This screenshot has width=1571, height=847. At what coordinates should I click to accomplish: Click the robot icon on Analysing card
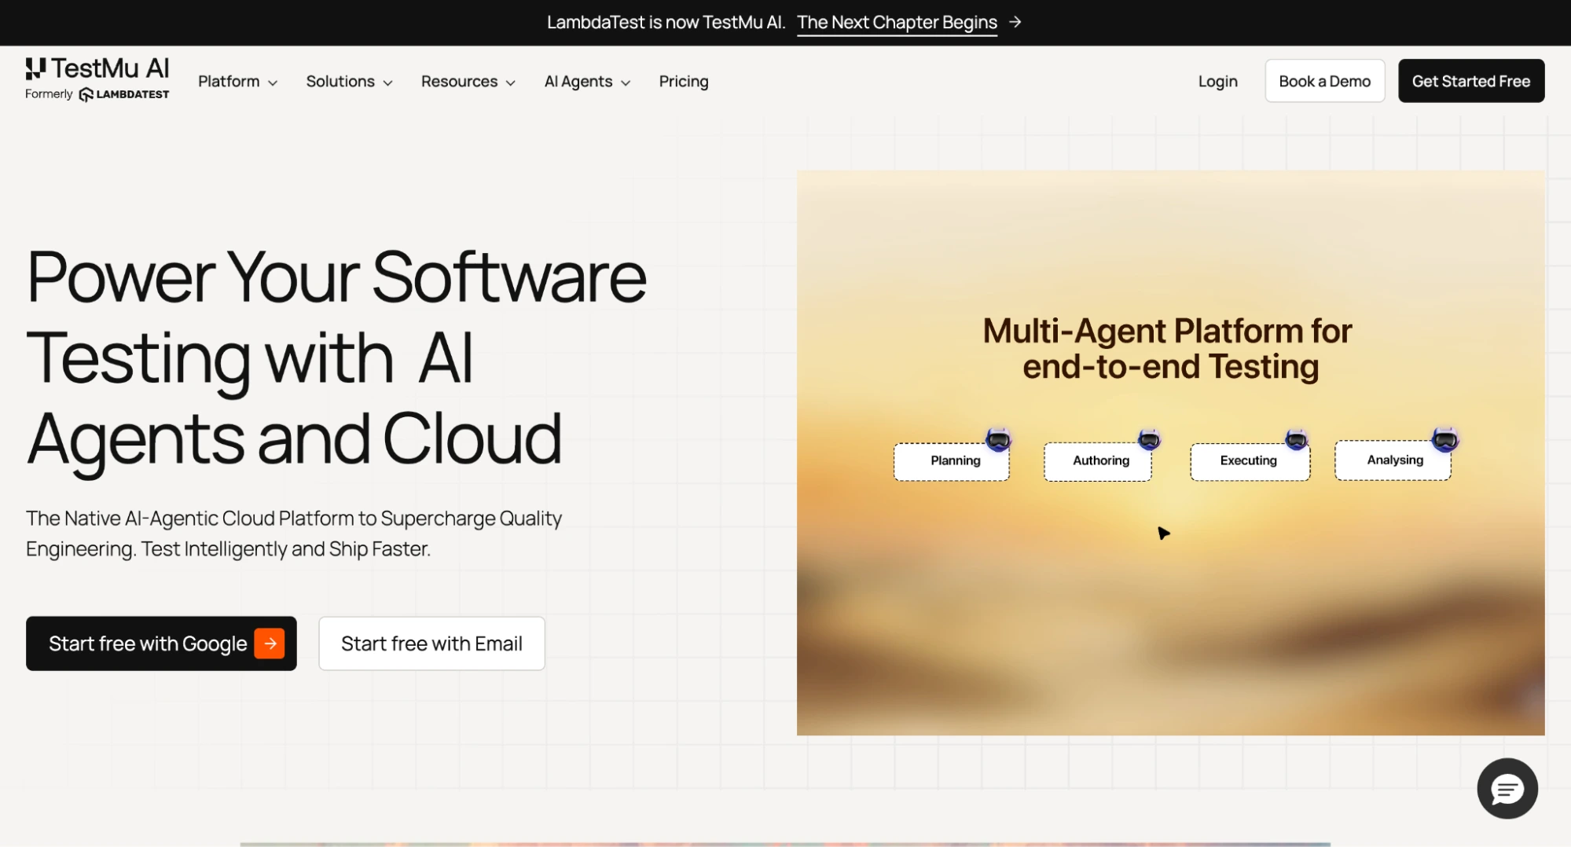(x=1444, y=439)
